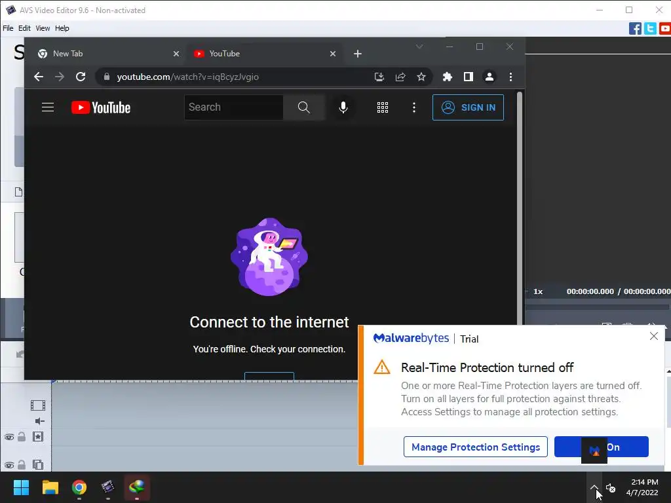Share this page using the share icon
The image size is (671, 503).
(x=400, y=77)
